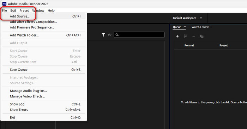Click the Format column header

pos(189,46)
